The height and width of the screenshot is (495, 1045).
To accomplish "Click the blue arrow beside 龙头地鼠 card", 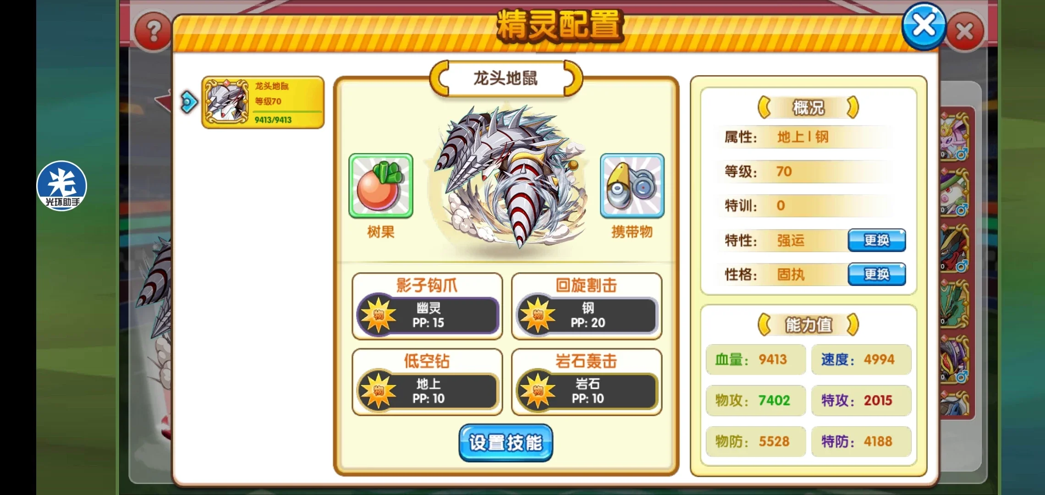I will click(x=188, y=102).
